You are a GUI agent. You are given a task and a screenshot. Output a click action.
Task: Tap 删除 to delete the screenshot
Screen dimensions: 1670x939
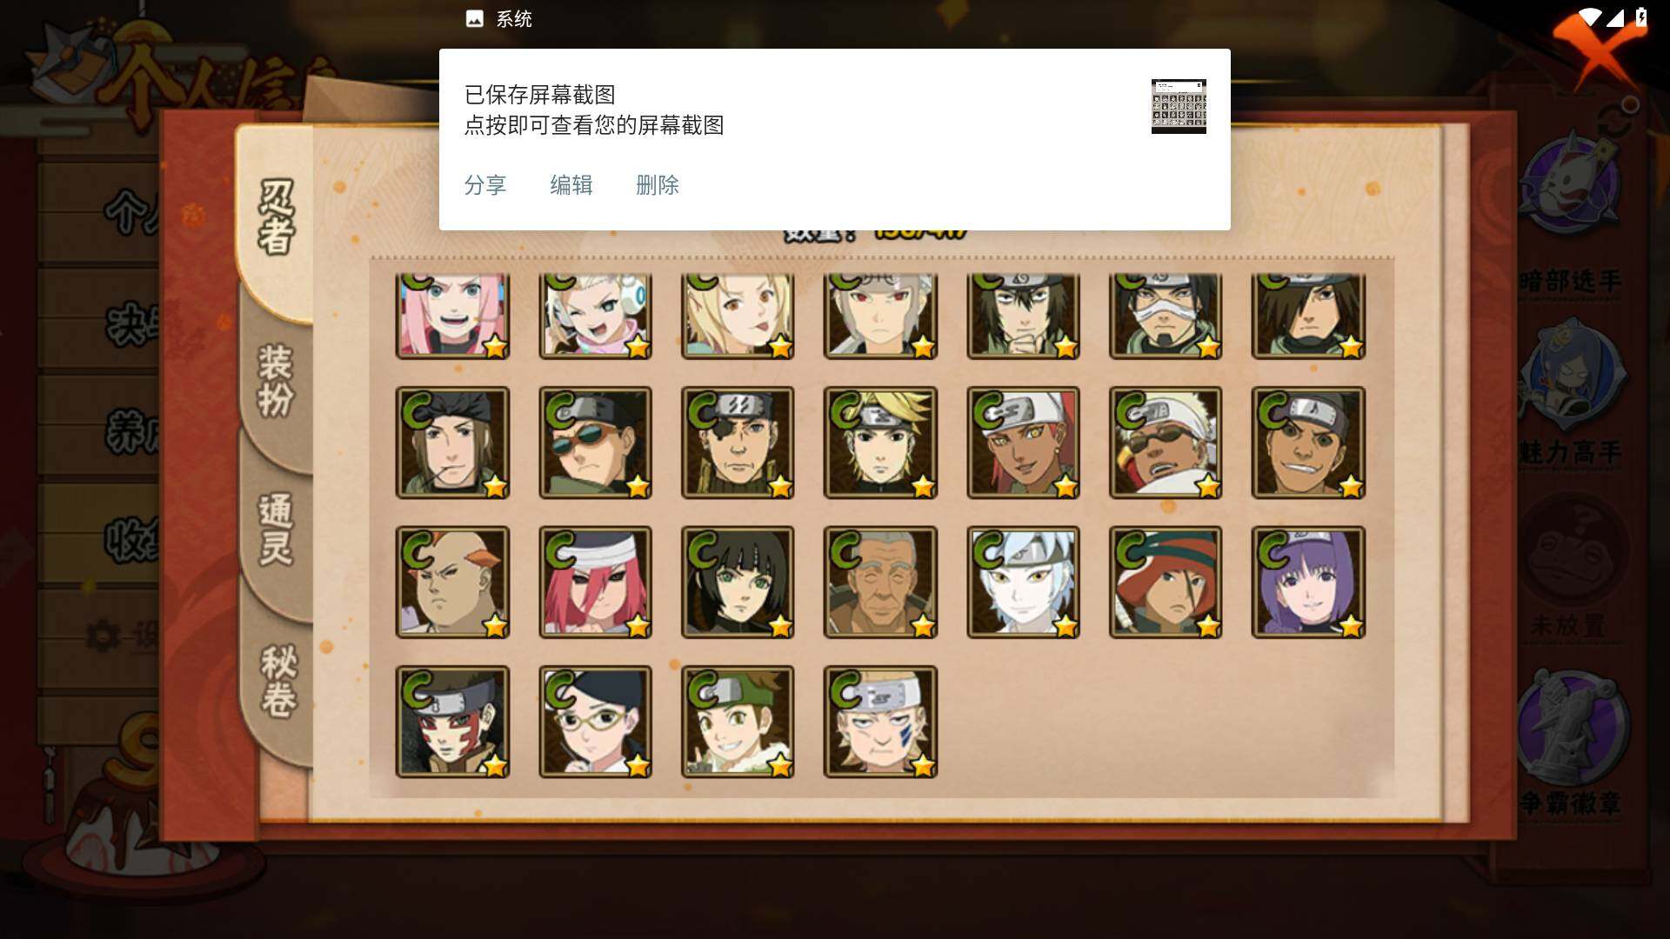click(657, 185)
